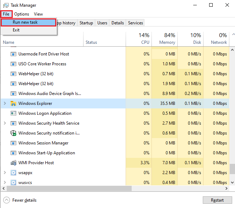The height and width of the screenshot is (208, 235).
Task: Click the wusvcs gear icon
Action: (13, 183)
